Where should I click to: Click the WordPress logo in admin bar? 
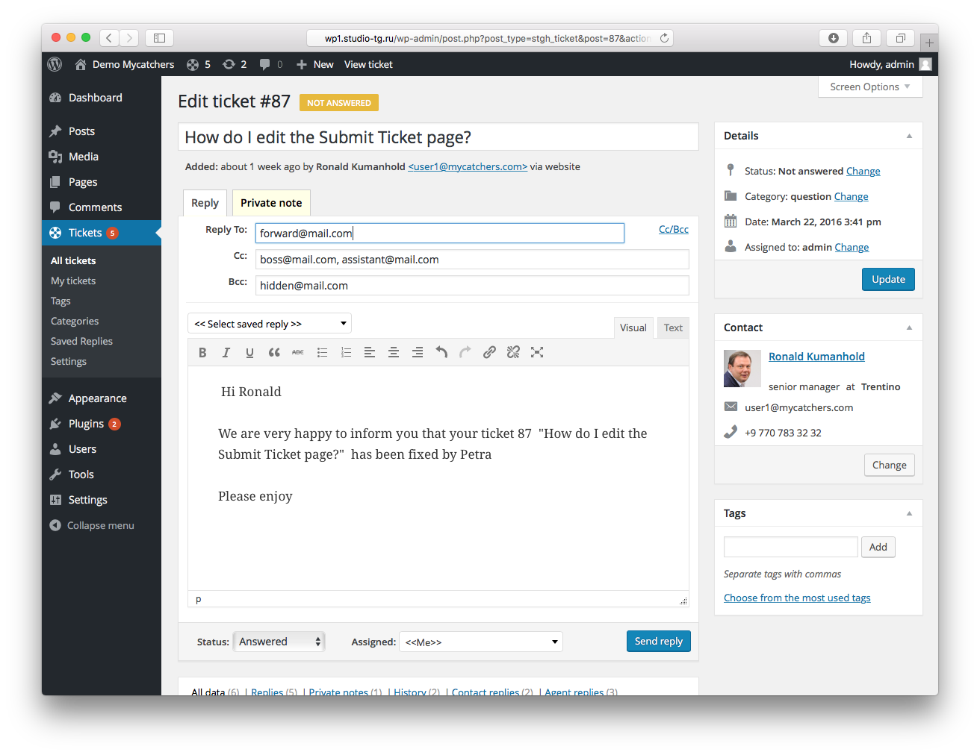(55, 65)
